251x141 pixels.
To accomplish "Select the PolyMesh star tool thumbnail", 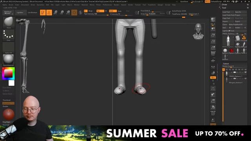I will pos(238,44).
